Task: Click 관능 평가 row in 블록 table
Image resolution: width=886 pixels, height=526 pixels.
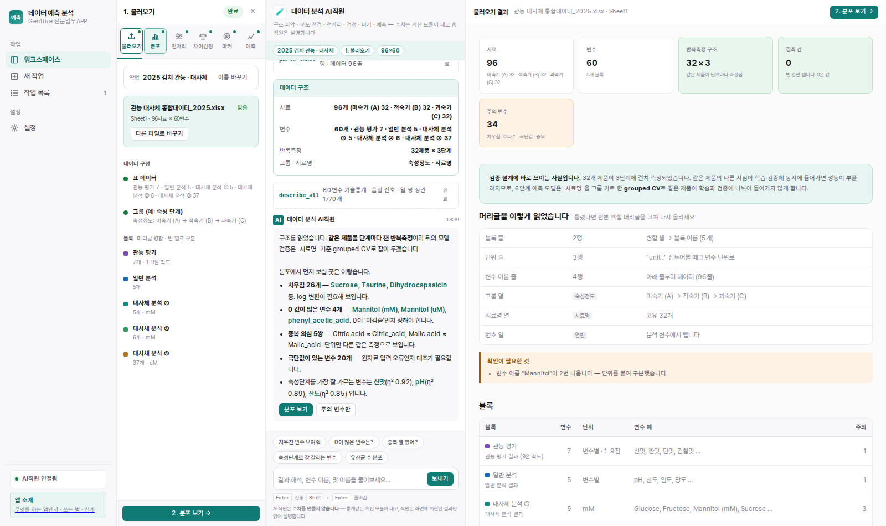Action: (676, 451)
